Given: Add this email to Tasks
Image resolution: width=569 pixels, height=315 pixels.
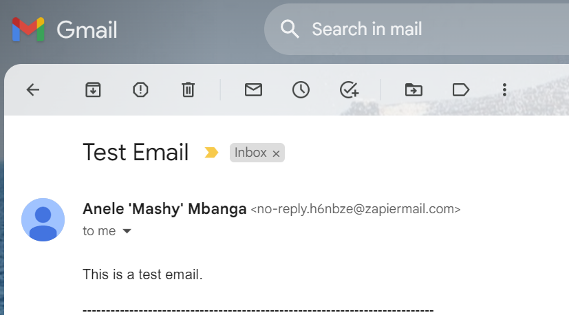Looking at the screenshot, I should click(x=350, y=89).
